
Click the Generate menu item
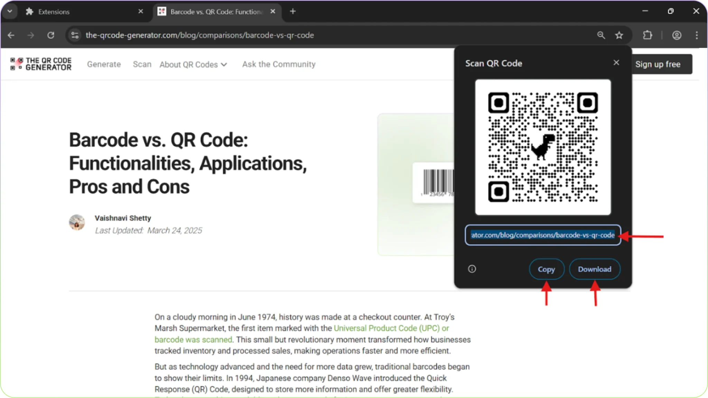click(104, 64)
